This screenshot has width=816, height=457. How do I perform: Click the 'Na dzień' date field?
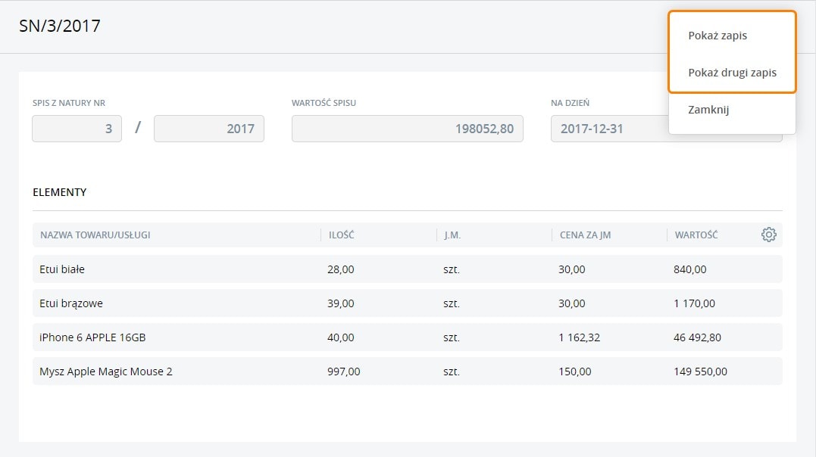606,129
